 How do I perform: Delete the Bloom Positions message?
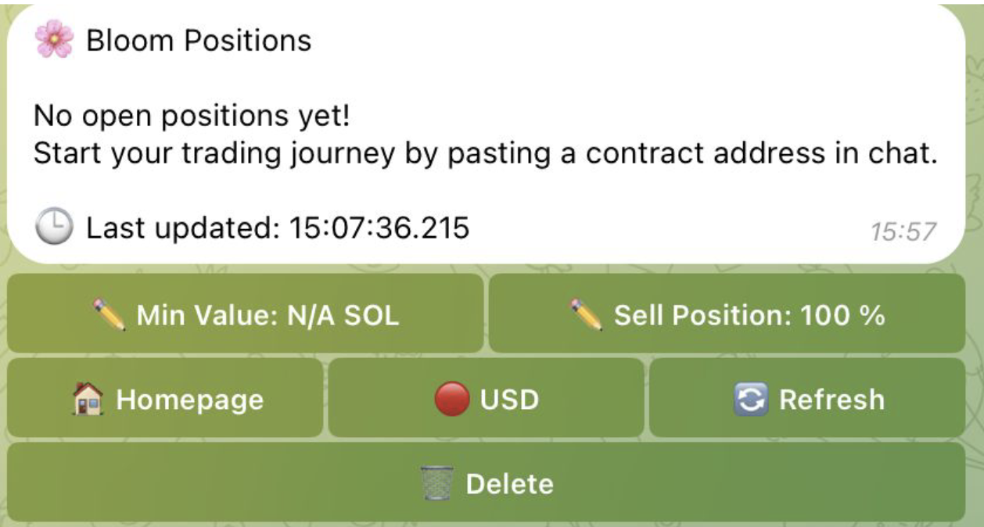(x=486, y=483)
